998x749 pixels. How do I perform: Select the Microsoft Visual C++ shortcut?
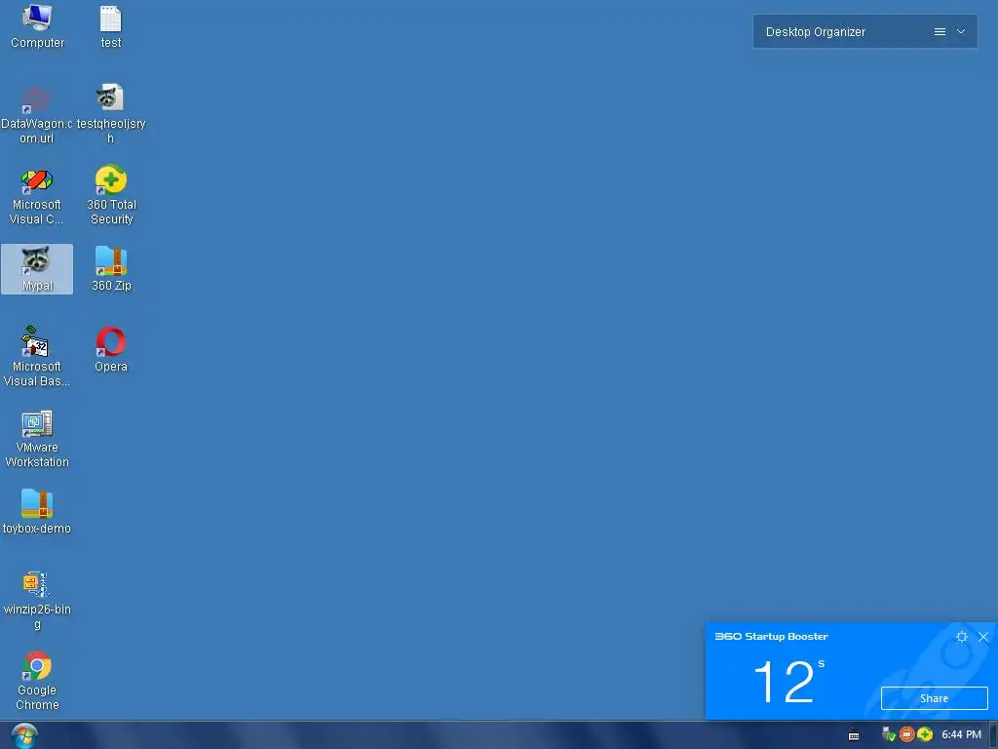coord(36,196)
